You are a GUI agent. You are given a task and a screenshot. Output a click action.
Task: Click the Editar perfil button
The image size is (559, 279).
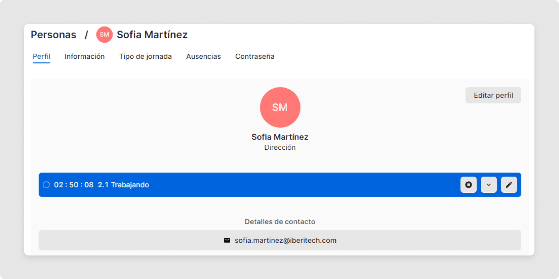[x=493, y=95]
